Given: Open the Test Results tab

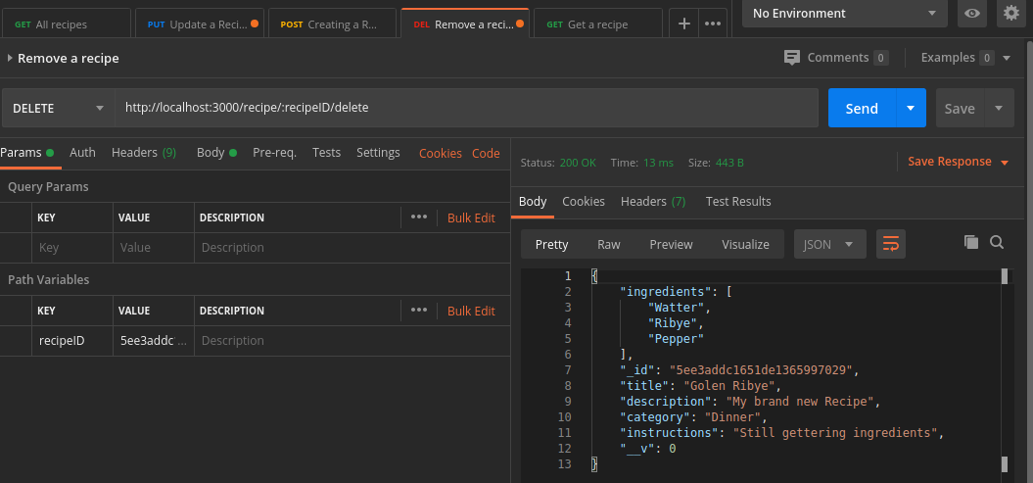Looking at the screenshot, I should pyautogui.click(x=738, y=202).
